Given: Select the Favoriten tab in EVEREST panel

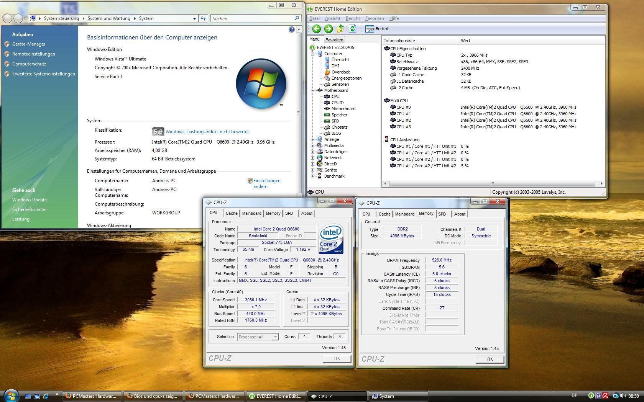Looking at the screenshot, I should [x=334, y=40].
